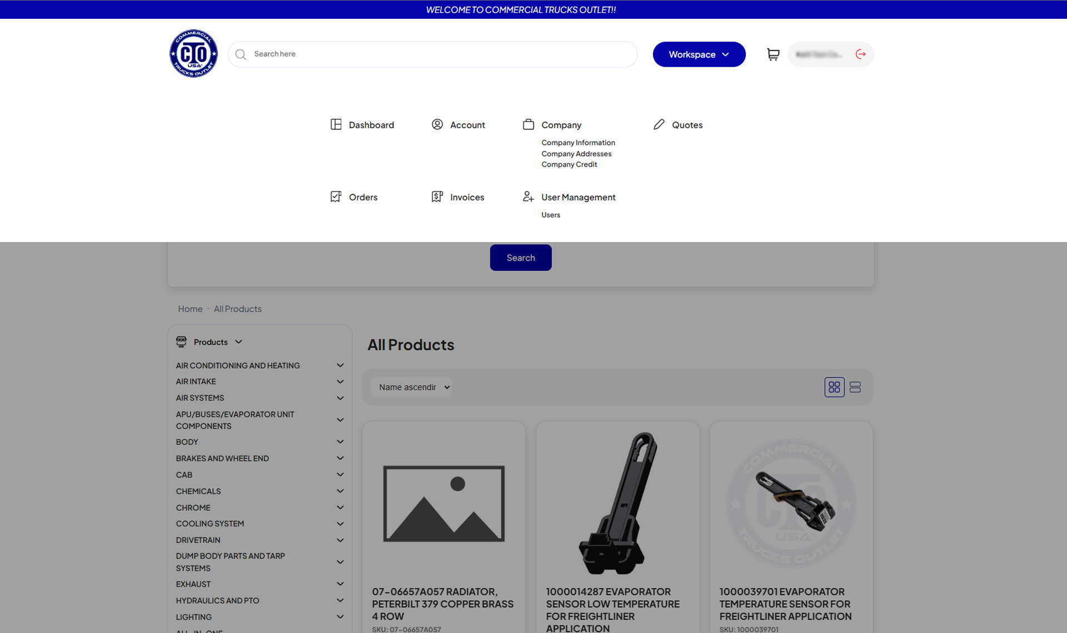Screen dimensions: 1067x633
Task: Click the CTO Commercial Trucks Outlet logo
Action: coord(193,53)
